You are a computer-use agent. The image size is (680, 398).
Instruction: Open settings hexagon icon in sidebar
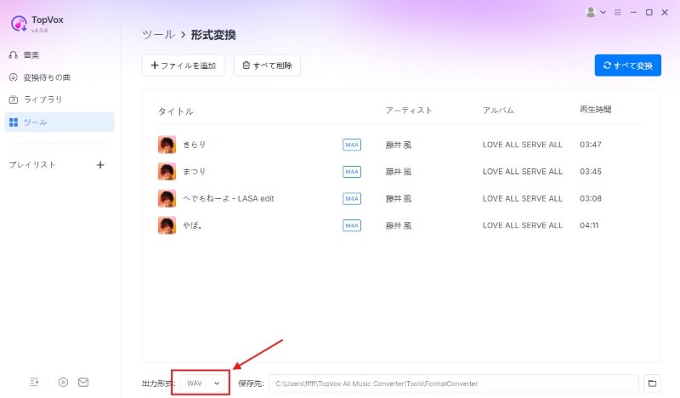[x=63, y=382]
